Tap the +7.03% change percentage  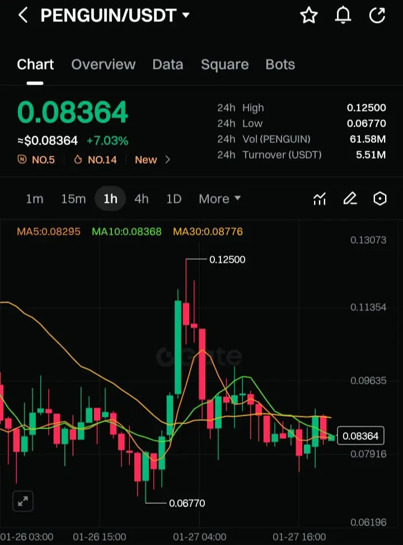[x=107, y=141]
